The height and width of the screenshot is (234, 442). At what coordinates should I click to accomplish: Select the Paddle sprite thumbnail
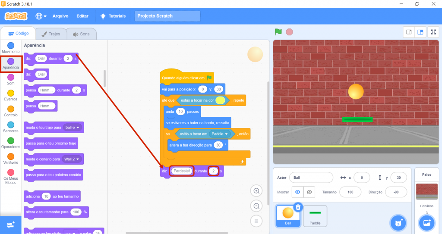point(315,216)
